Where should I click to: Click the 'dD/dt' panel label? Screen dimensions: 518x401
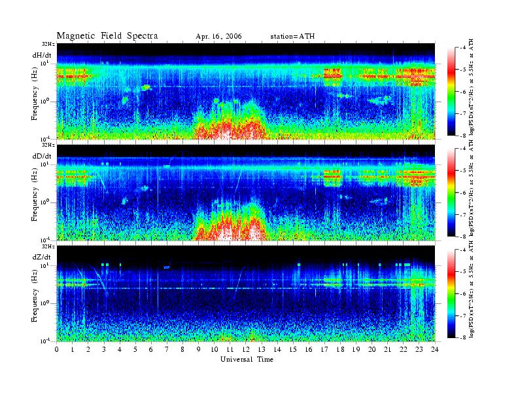pos(42,156)
